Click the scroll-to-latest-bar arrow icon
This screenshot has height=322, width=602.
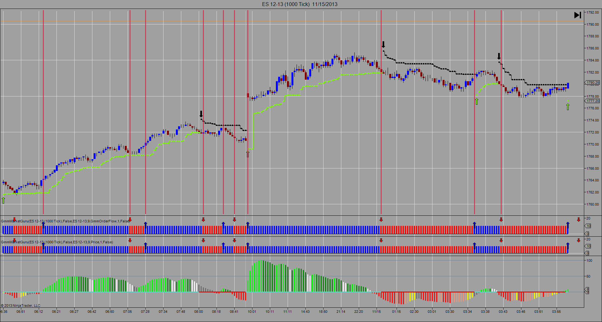click(x=578, y=15)
